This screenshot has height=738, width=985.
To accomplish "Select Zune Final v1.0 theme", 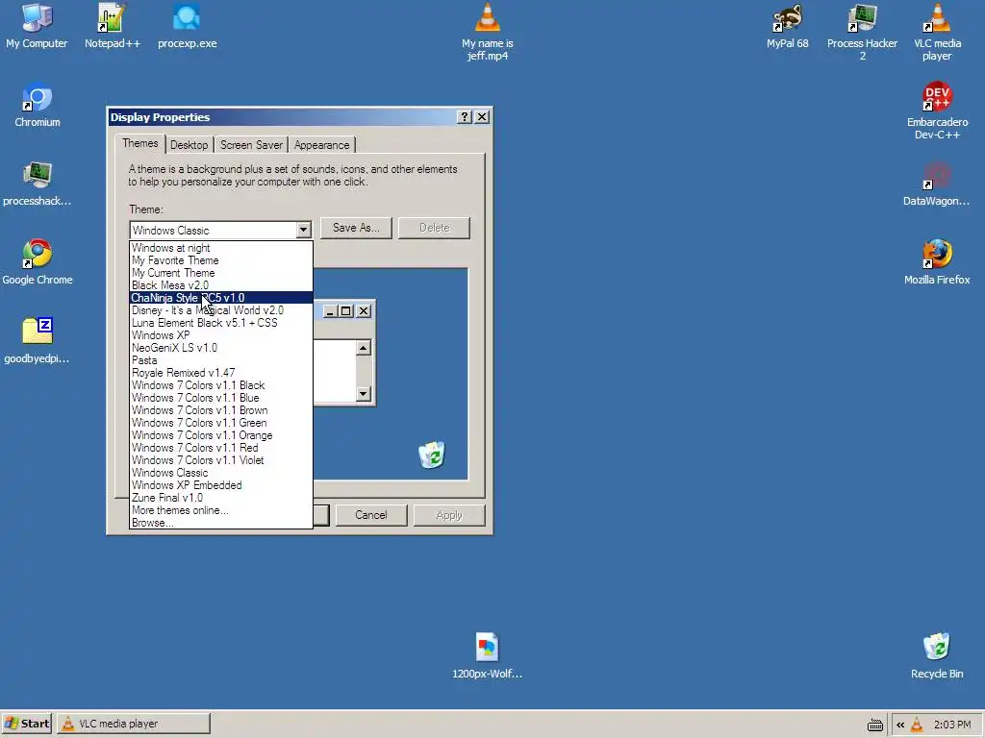I will 221,498.
